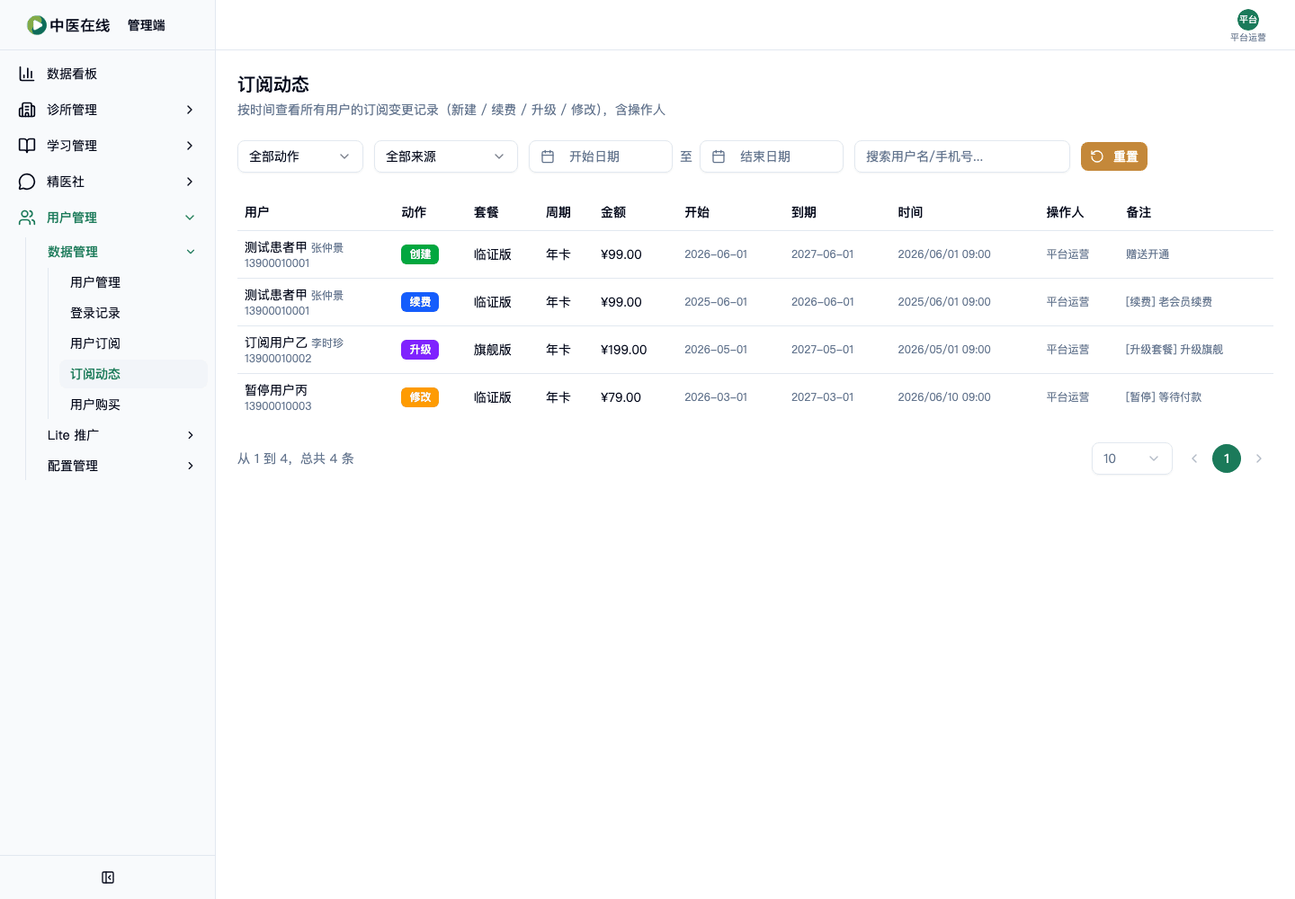Click phone number 13900010002
Screen dimensions: 1295x899
(x=278, y=359)
